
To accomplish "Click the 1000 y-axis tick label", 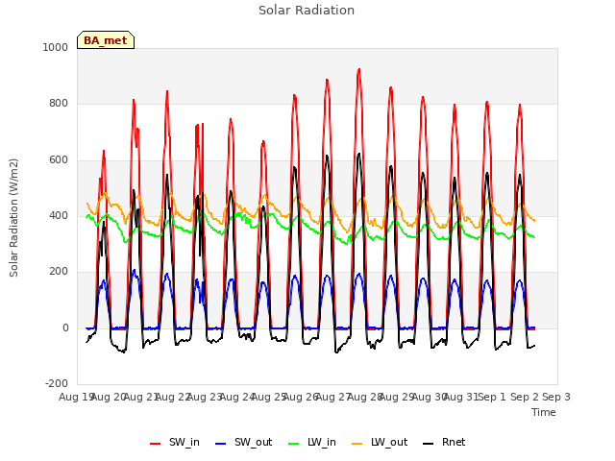I will click(x=56, y=47).
